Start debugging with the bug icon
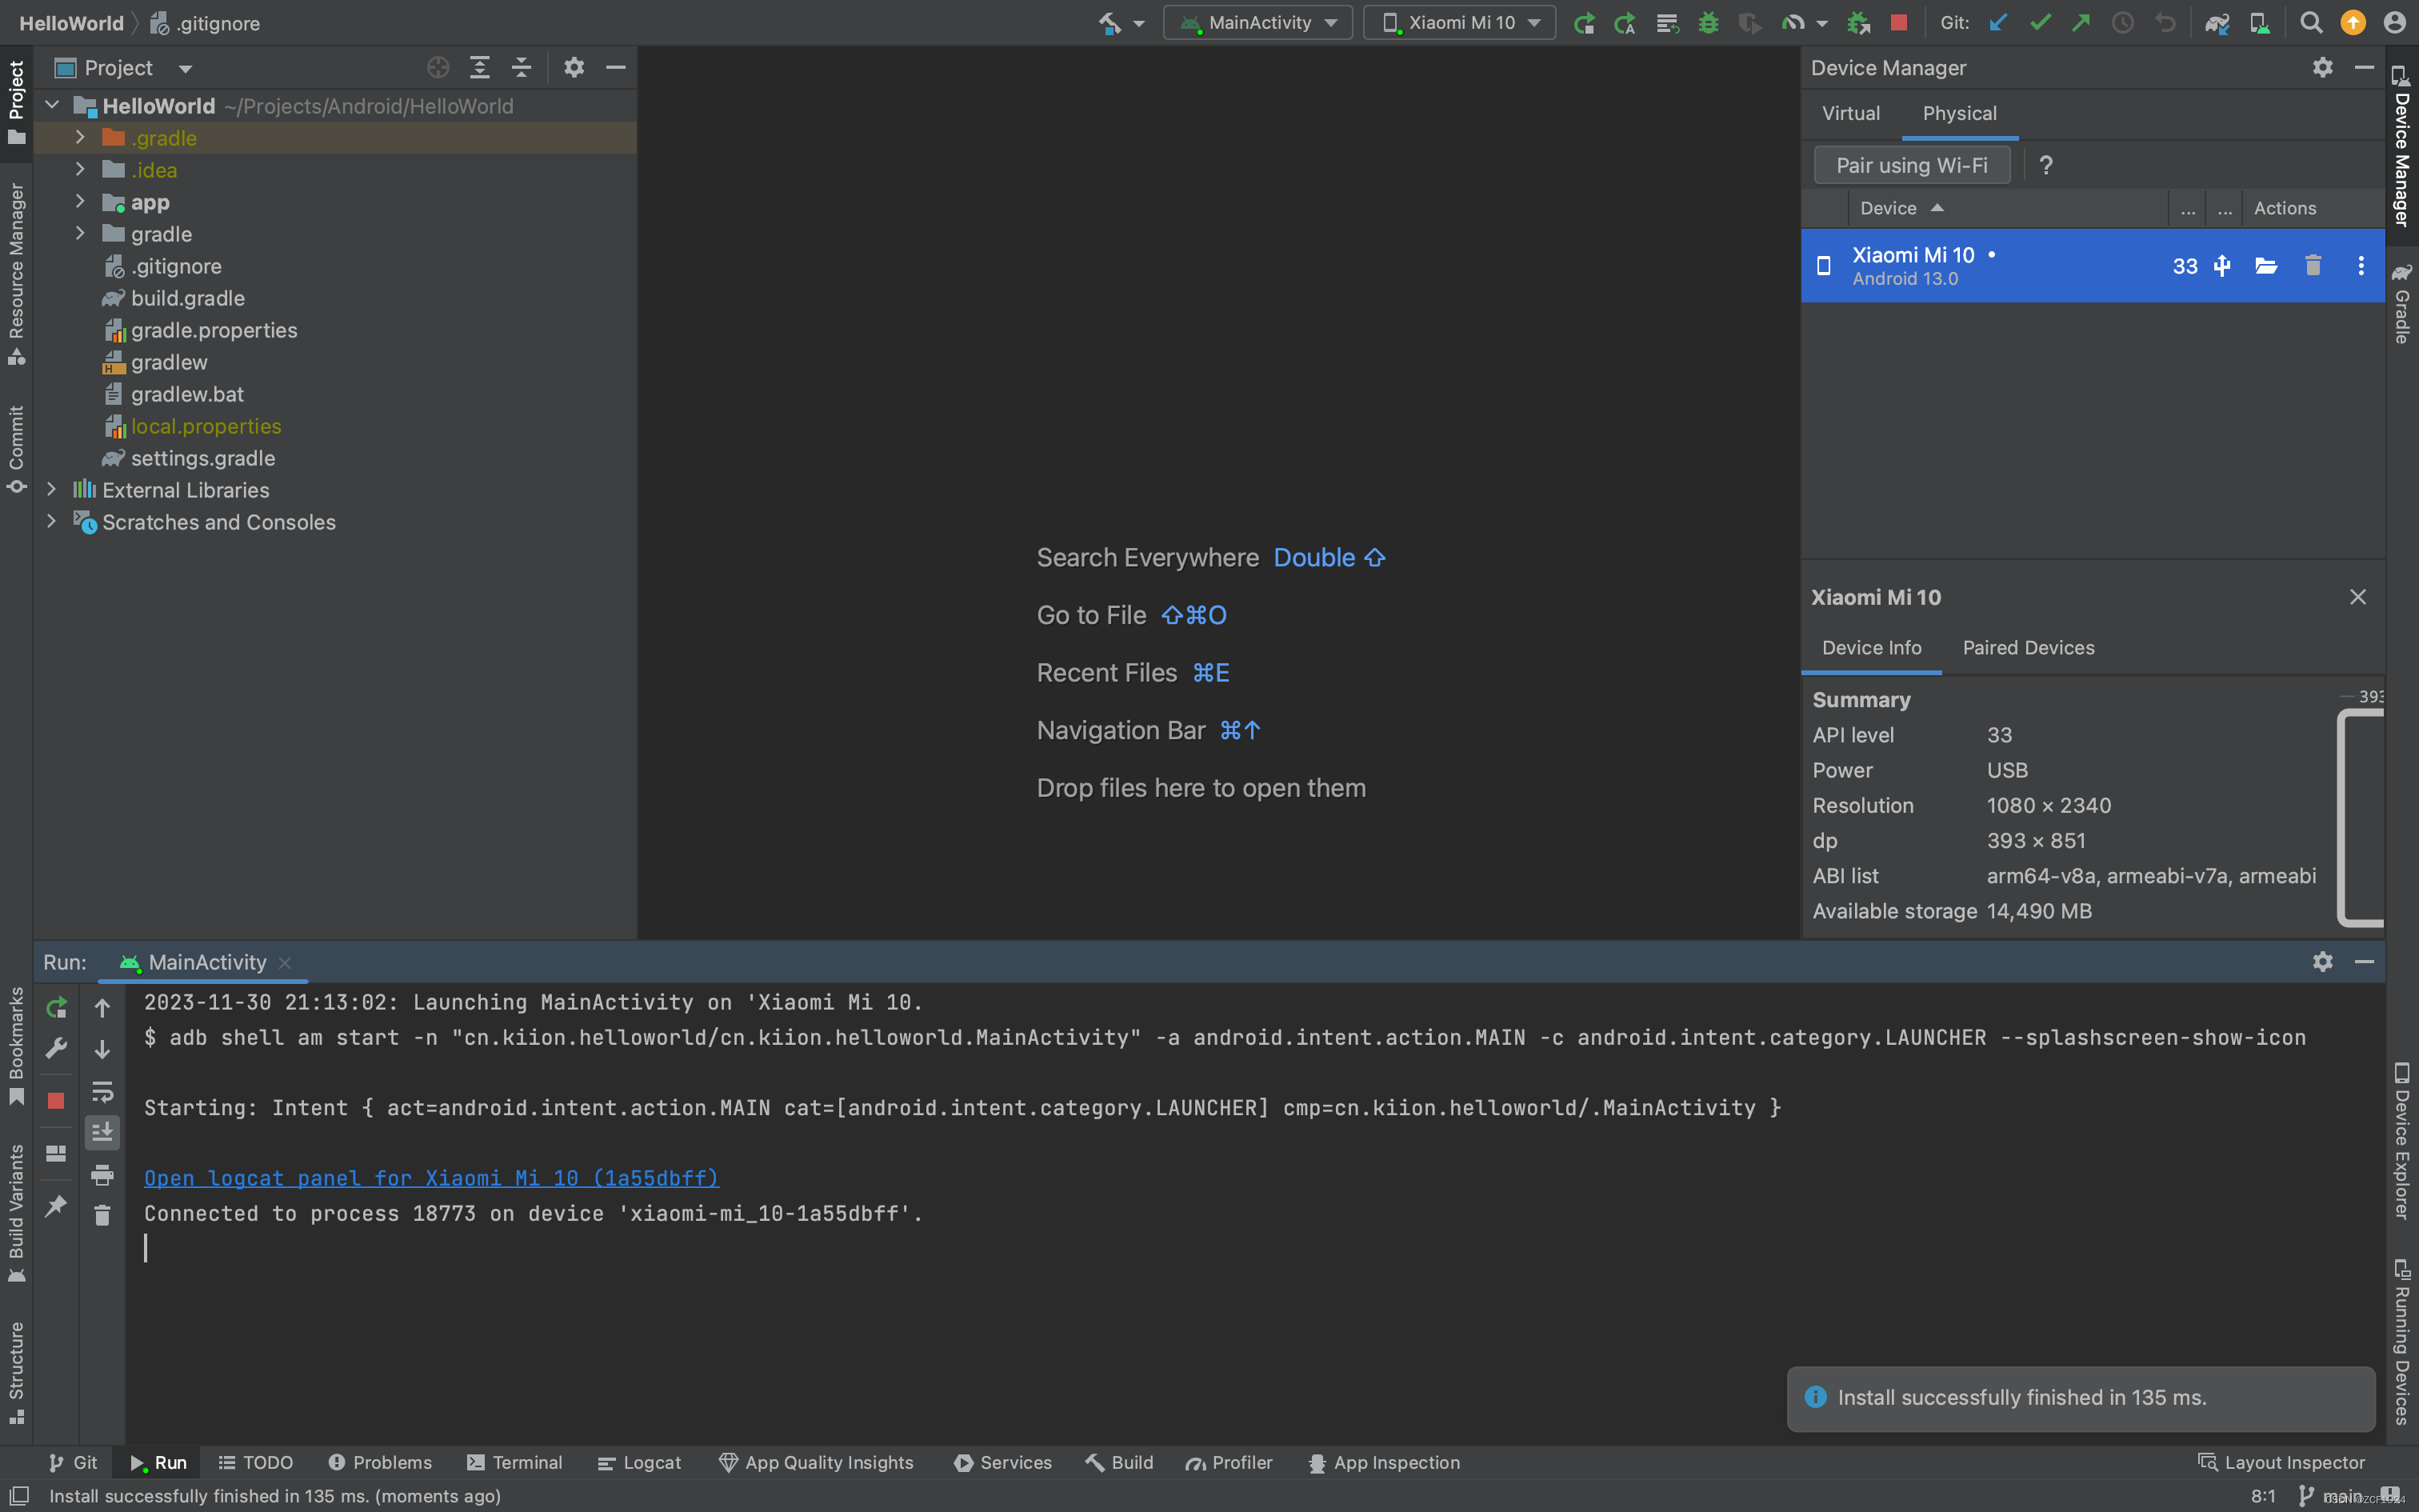 1709,22
